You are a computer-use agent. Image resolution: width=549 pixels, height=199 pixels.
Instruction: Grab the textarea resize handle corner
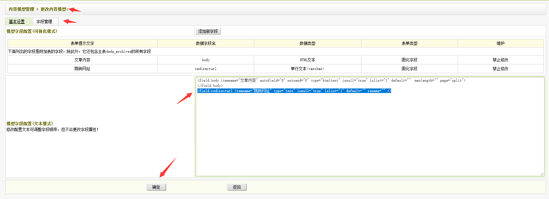[x=542, y=174]
